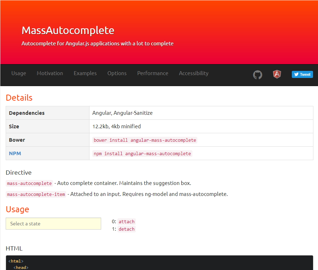Click the bower install command code
This screenshot has width=318, height=270.
click(145, 140)
